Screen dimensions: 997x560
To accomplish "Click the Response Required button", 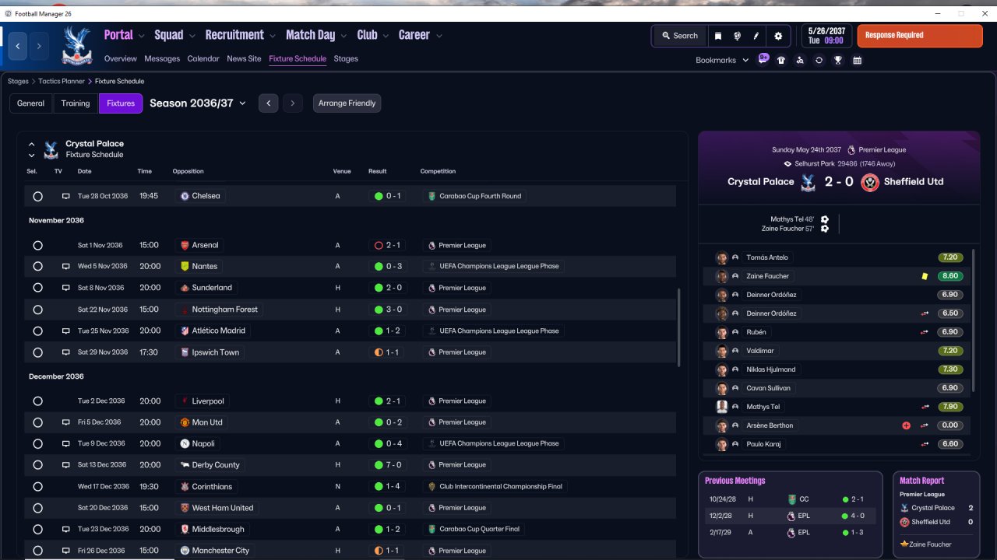I will 920,36.
